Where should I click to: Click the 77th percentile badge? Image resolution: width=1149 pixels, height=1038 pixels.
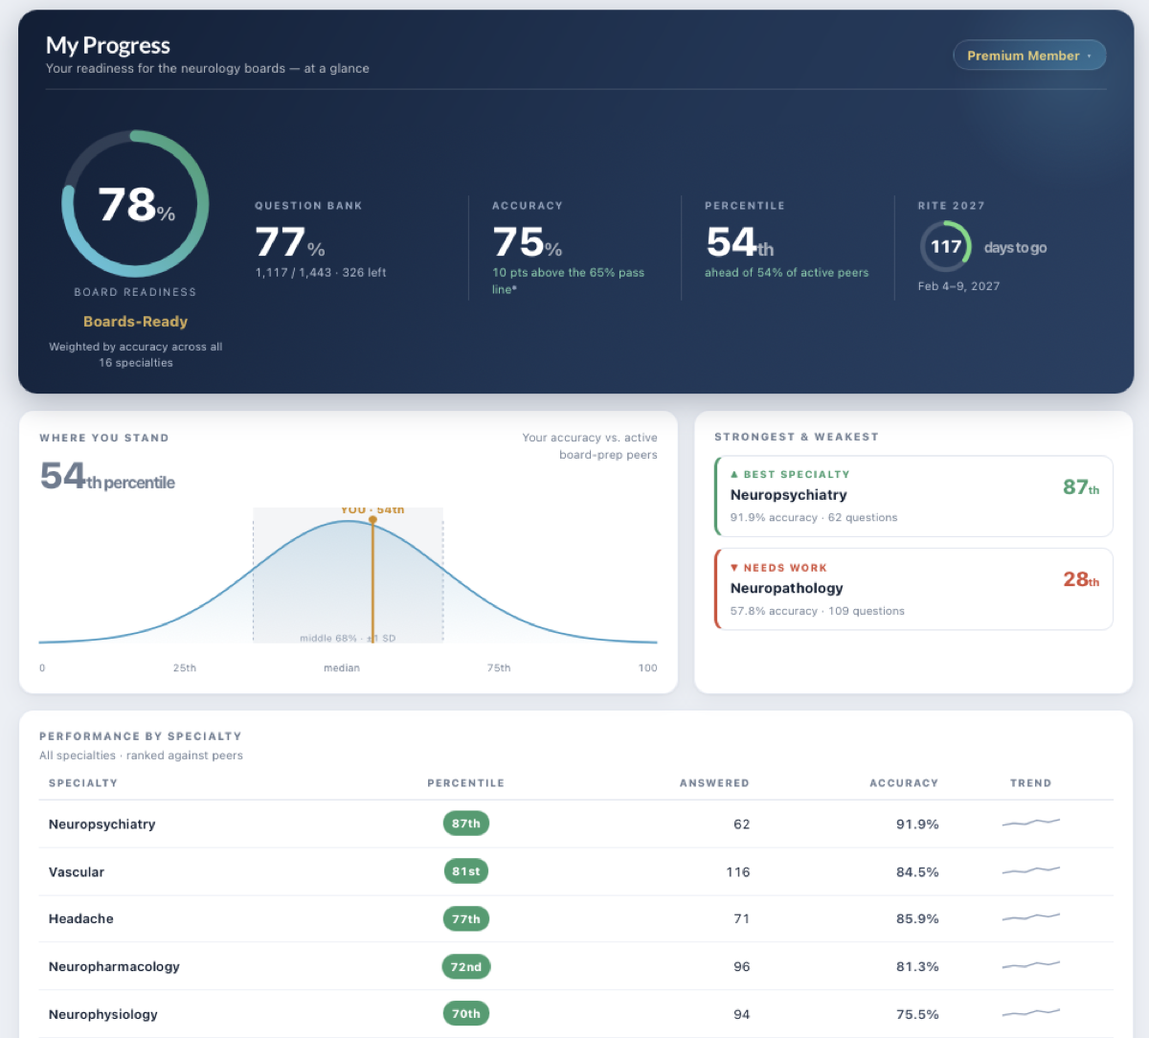tap(466, 919)
